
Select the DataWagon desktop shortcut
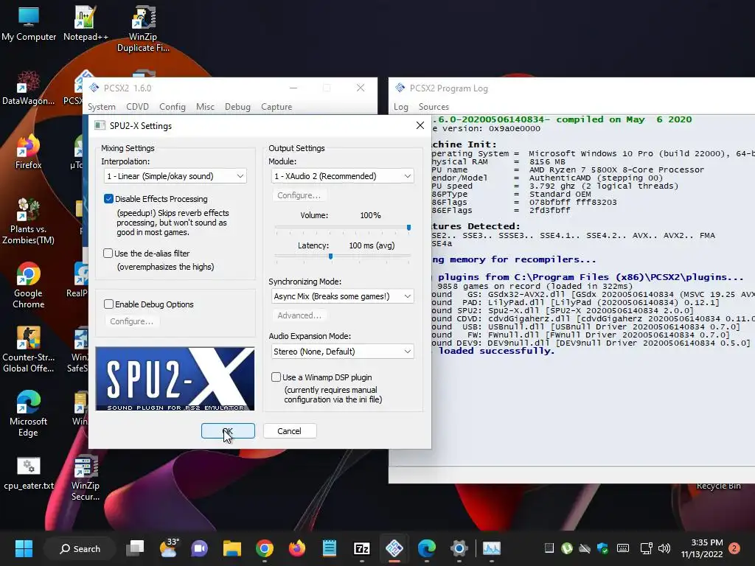coord(28,88)
